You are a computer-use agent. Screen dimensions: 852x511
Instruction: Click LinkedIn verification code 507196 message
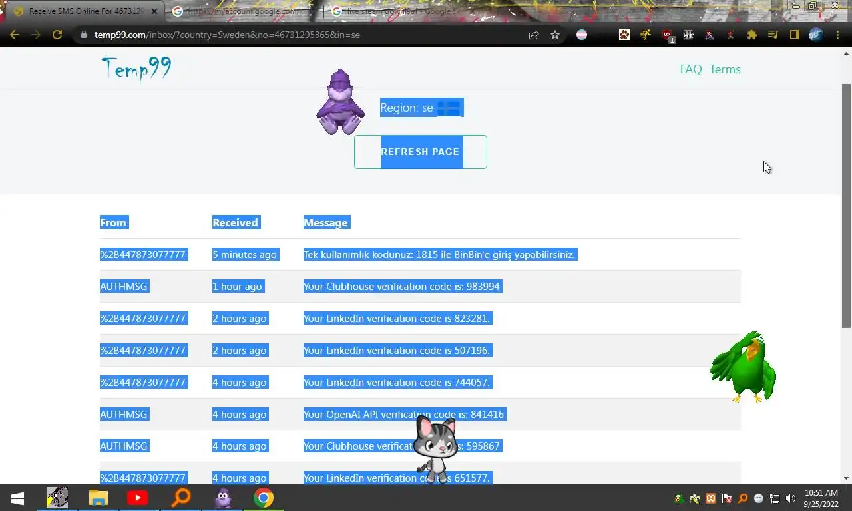coord(397,351)
